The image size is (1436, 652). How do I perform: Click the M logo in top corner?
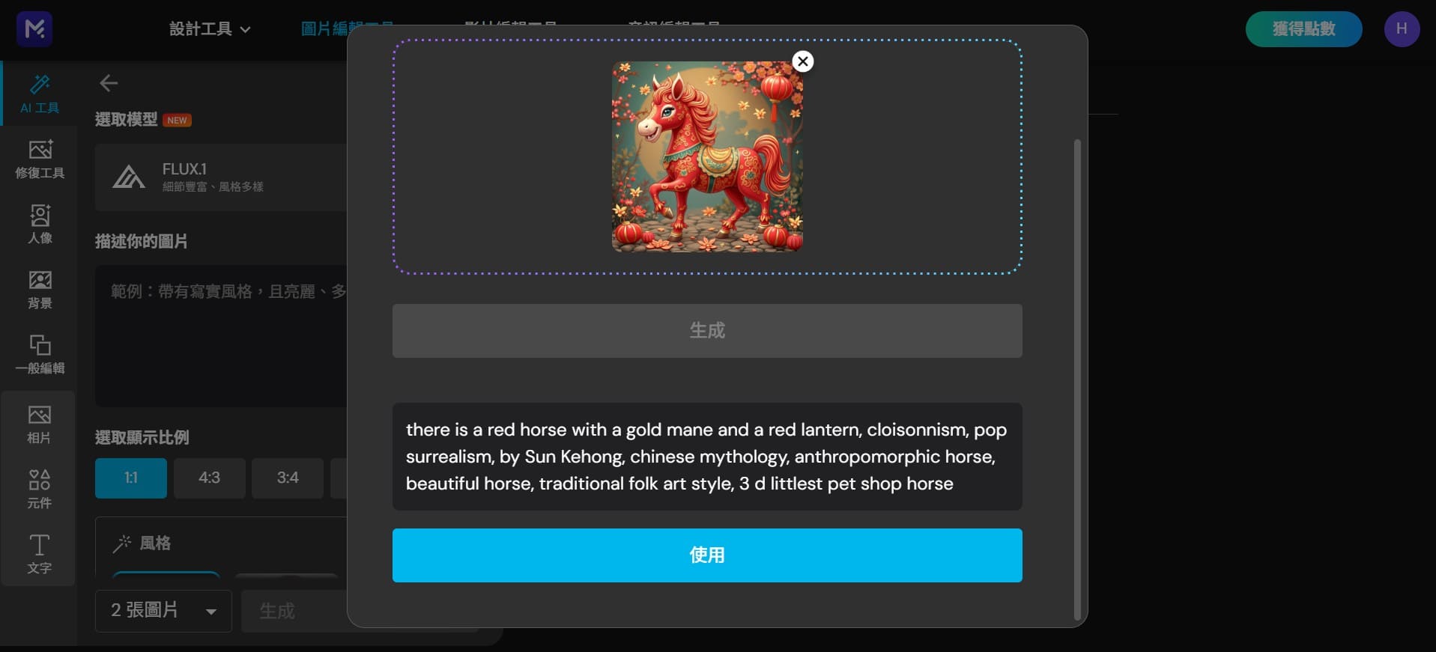(34, 29)
